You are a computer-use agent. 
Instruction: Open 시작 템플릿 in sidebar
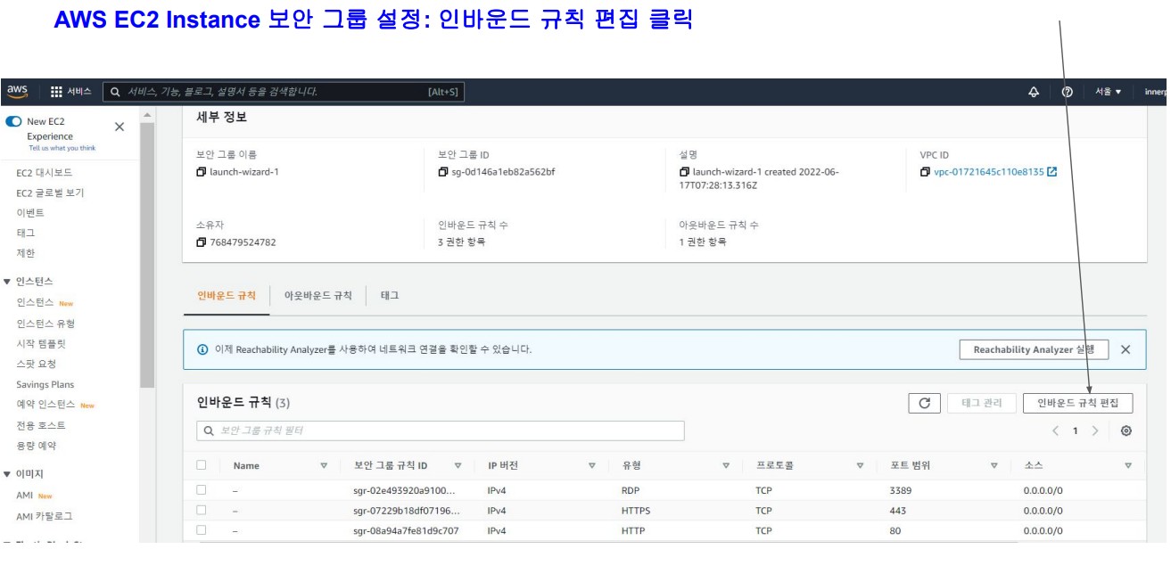coord(41,343)
